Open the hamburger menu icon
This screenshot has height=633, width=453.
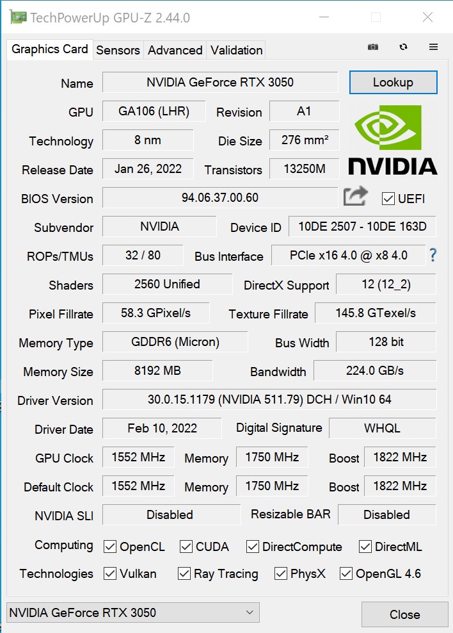tap(433, 47)
